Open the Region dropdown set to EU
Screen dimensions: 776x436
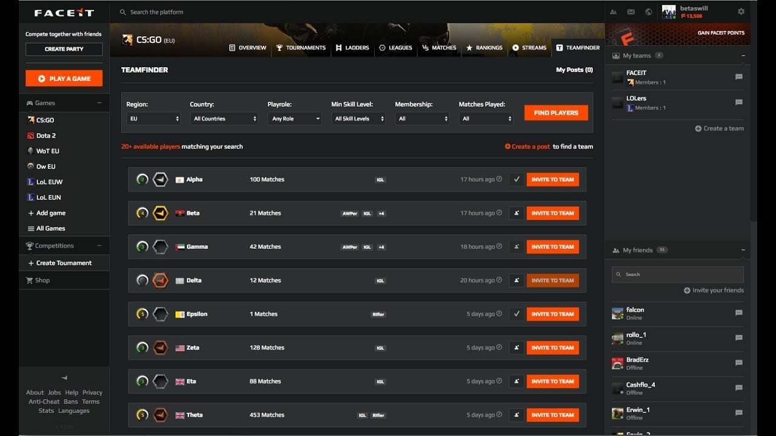pyautogui.click(x=153, y=119)
